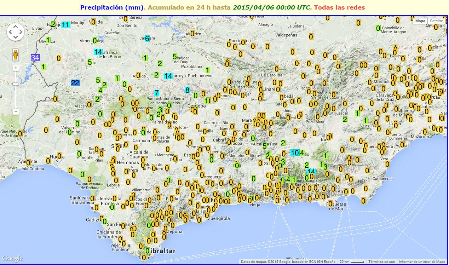
Task: Click the Mazarrón town label
Action: (420, 136)
